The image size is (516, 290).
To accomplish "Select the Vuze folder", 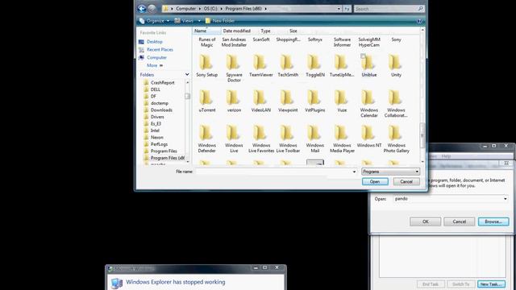I will point(342,101).
